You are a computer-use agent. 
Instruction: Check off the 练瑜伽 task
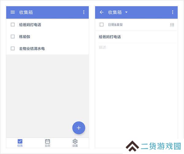[x=13, y=37]
